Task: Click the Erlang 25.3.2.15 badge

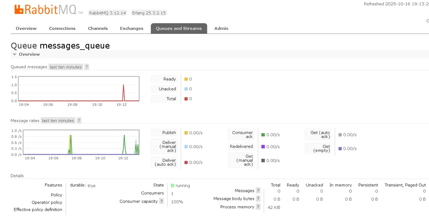Action: [149, 13]
